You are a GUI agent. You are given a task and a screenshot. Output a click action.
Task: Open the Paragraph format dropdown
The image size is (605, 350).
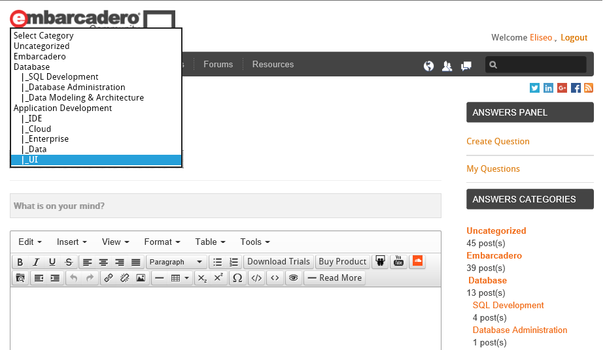tap(176, 262)
